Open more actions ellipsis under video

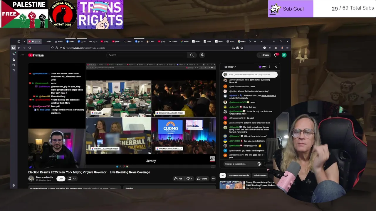pos(213,178)
